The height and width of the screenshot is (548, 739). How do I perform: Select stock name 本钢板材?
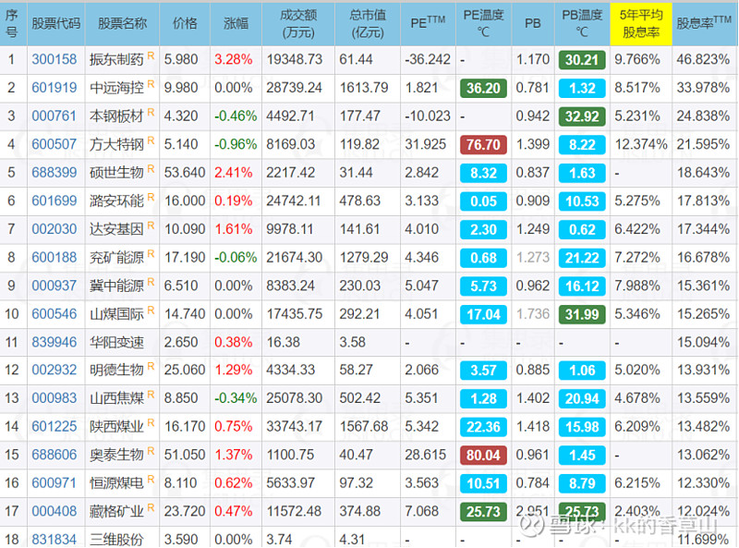116,116
